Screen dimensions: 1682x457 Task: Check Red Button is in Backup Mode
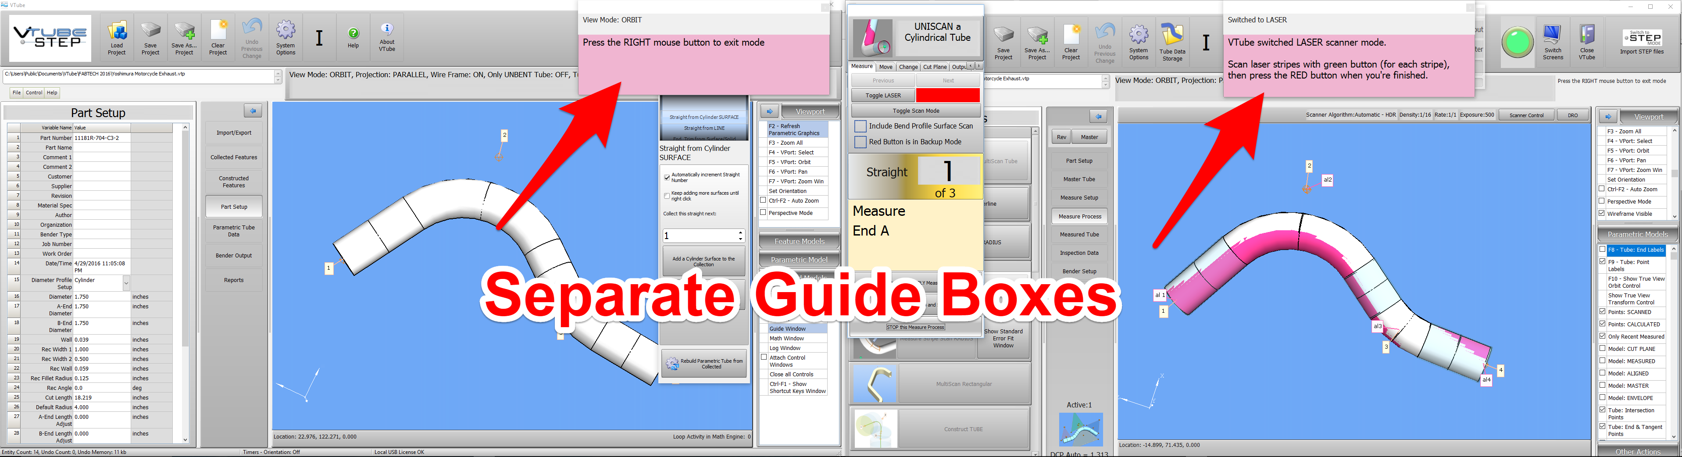pos(861,142)
